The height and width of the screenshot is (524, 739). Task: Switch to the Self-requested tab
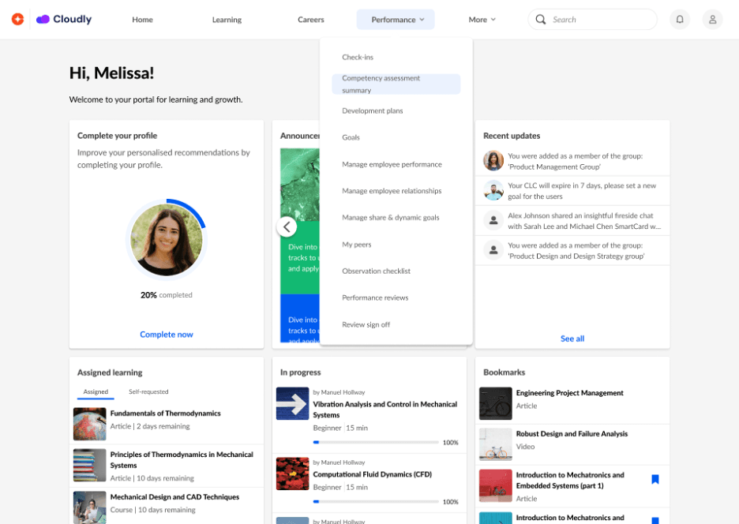tap(148, 391)
